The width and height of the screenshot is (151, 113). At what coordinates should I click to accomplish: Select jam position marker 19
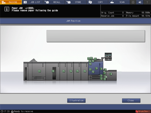(x=53, y=71)
